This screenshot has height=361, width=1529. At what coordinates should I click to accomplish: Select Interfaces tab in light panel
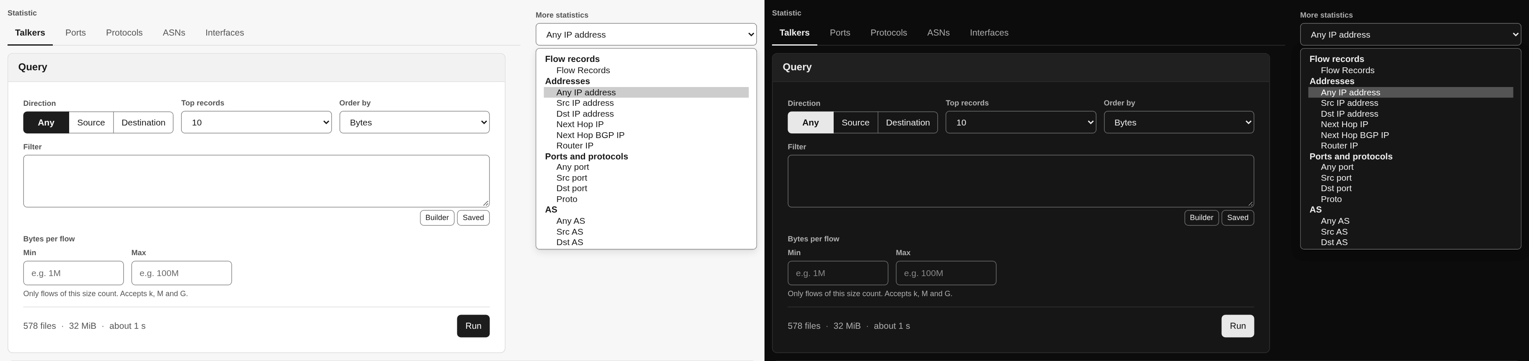tap(224, 33)
